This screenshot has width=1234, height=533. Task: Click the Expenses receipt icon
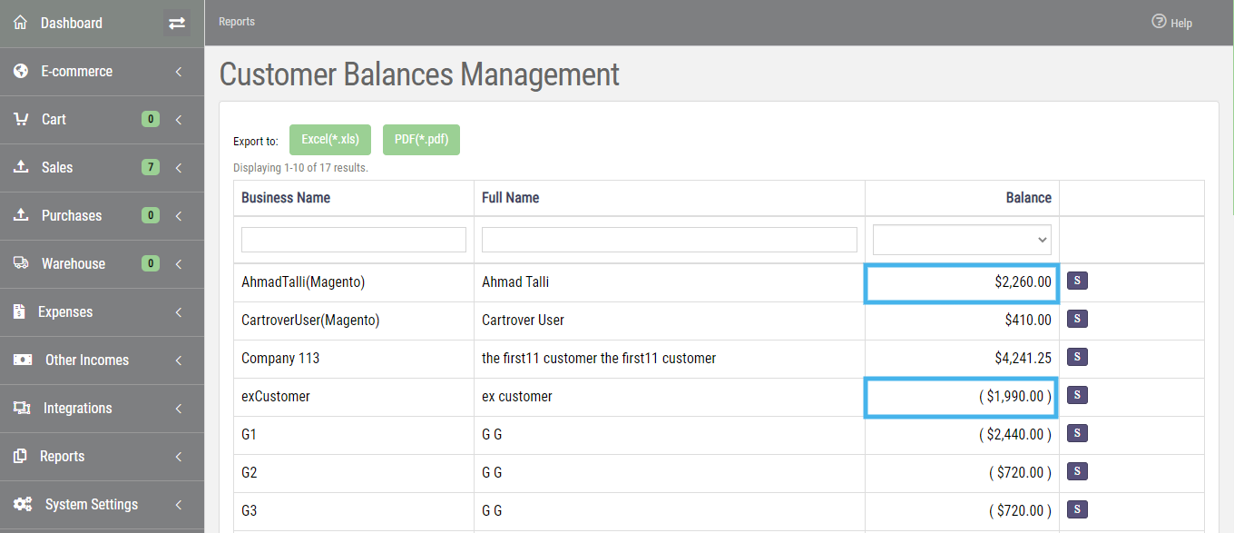(x=20, y=311)
